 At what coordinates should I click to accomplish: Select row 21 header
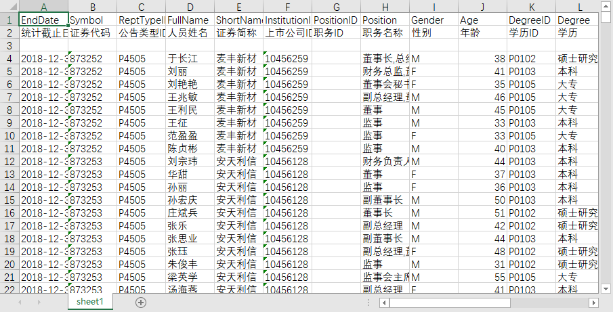(9, 277)
